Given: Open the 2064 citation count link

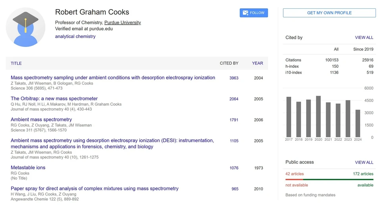Looking at the screenshot, I should point(234,99).
